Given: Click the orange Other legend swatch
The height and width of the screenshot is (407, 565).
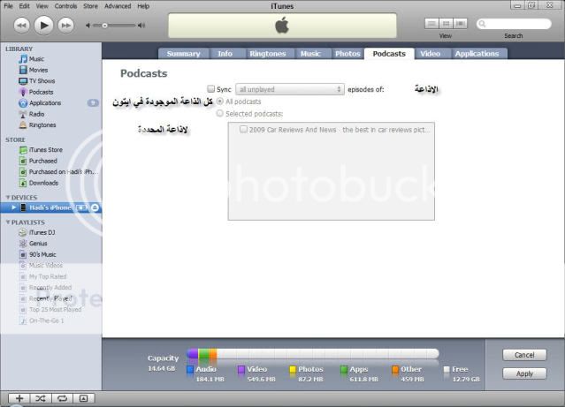Looking at the screenshot, I should coord(395,369).
